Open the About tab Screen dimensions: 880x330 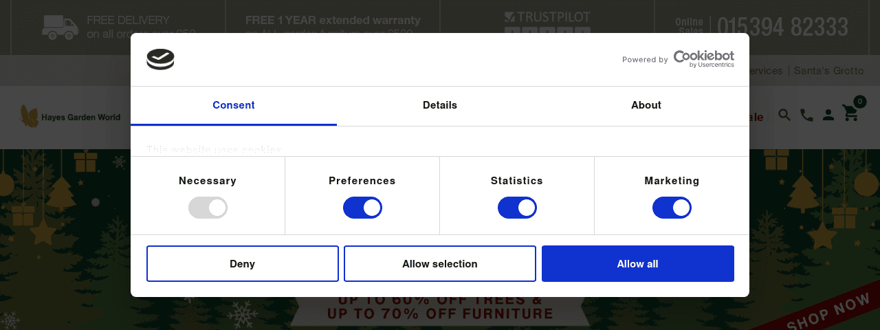point(646,105)
